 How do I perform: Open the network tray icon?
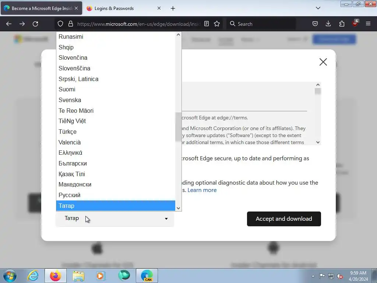point(331,276)
